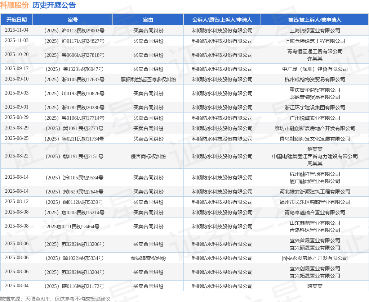Click defendant 廊坊市融创新宸房地产开发有限公司
This screenshot has width=369, height=302.
315,128
